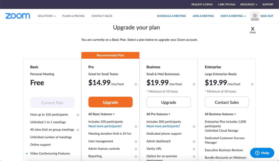Open the Solutions dropdown
279x161 pixels.
(46, 16)
